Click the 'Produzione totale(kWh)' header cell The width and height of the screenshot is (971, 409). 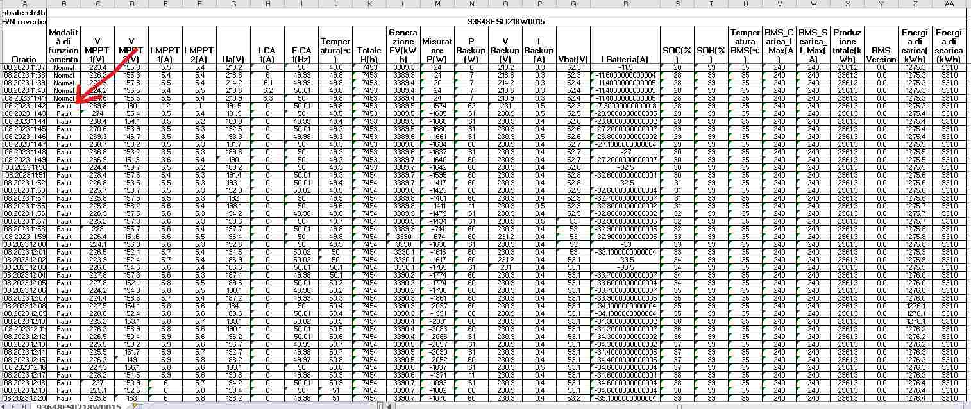coord(848,44)
